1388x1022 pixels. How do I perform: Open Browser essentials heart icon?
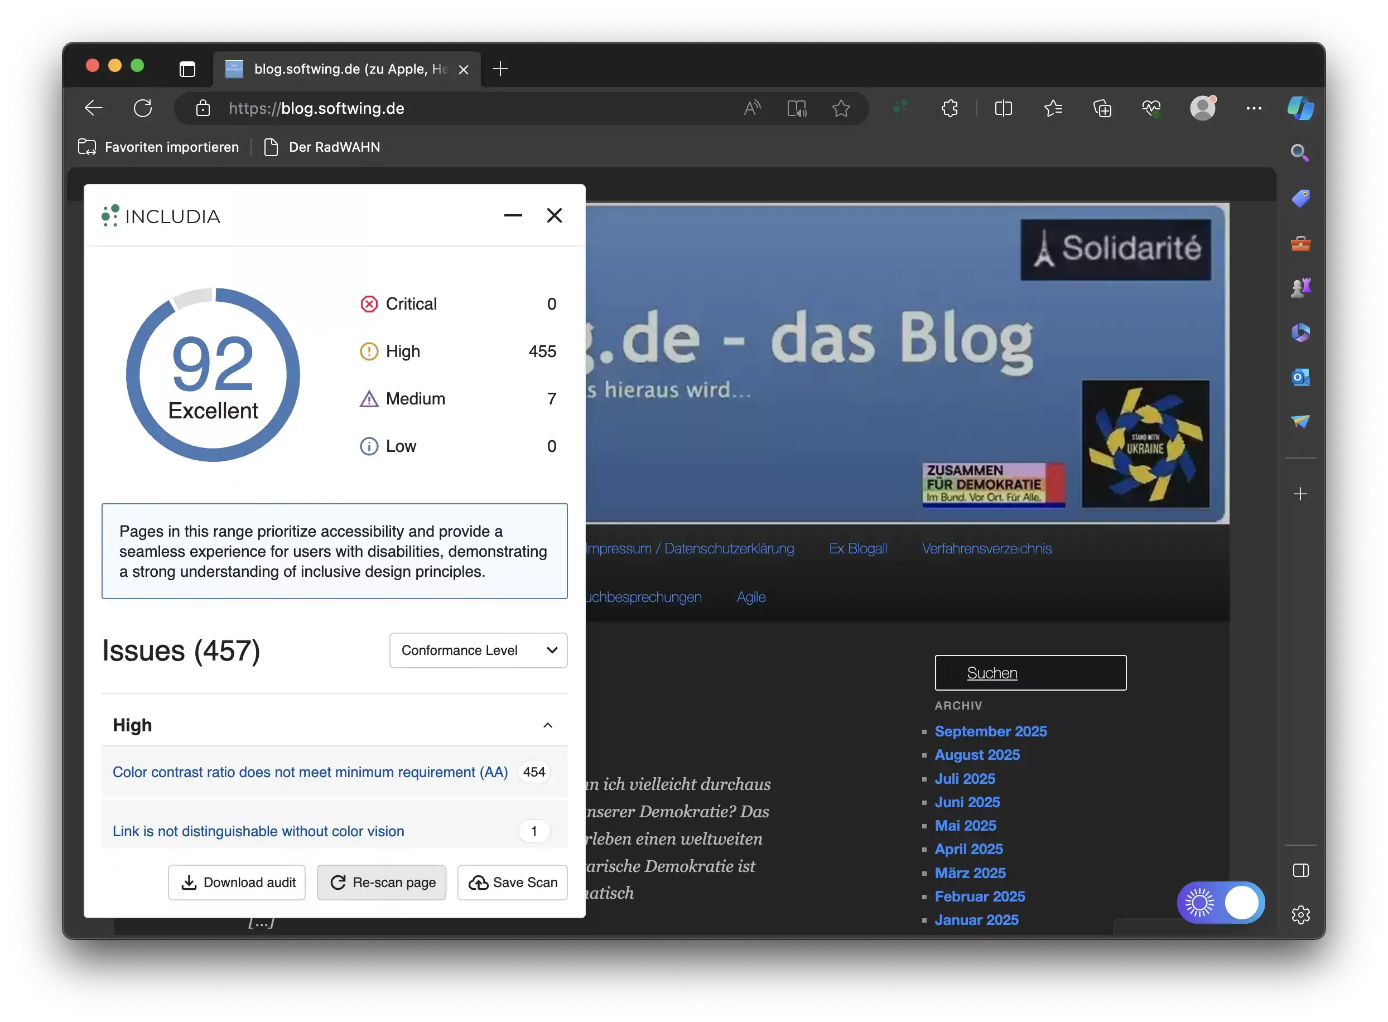tap(1151, 108)
